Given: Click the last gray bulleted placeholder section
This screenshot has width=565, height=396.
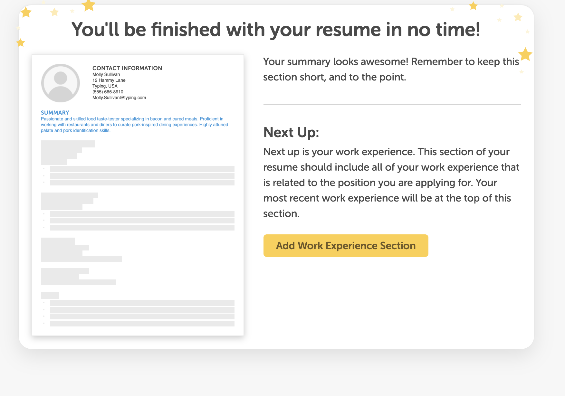Looking at the screenshot, I should (x=138, y=309).
